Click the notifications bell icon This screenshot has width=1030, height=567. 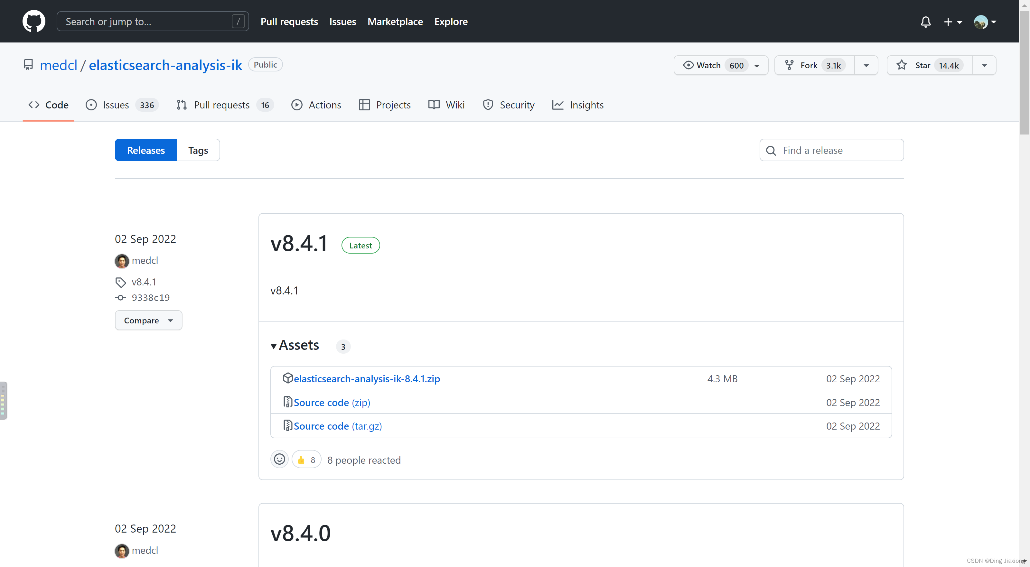pos(926,22)
